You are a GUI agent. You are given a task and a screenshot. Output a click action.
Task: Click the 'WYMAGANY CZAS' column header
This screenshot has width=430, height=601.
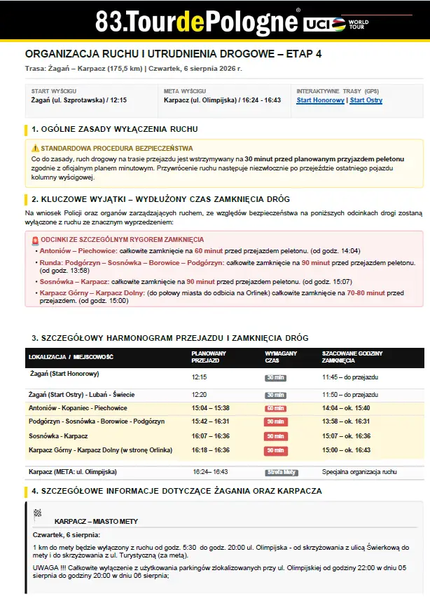(281, 357)
